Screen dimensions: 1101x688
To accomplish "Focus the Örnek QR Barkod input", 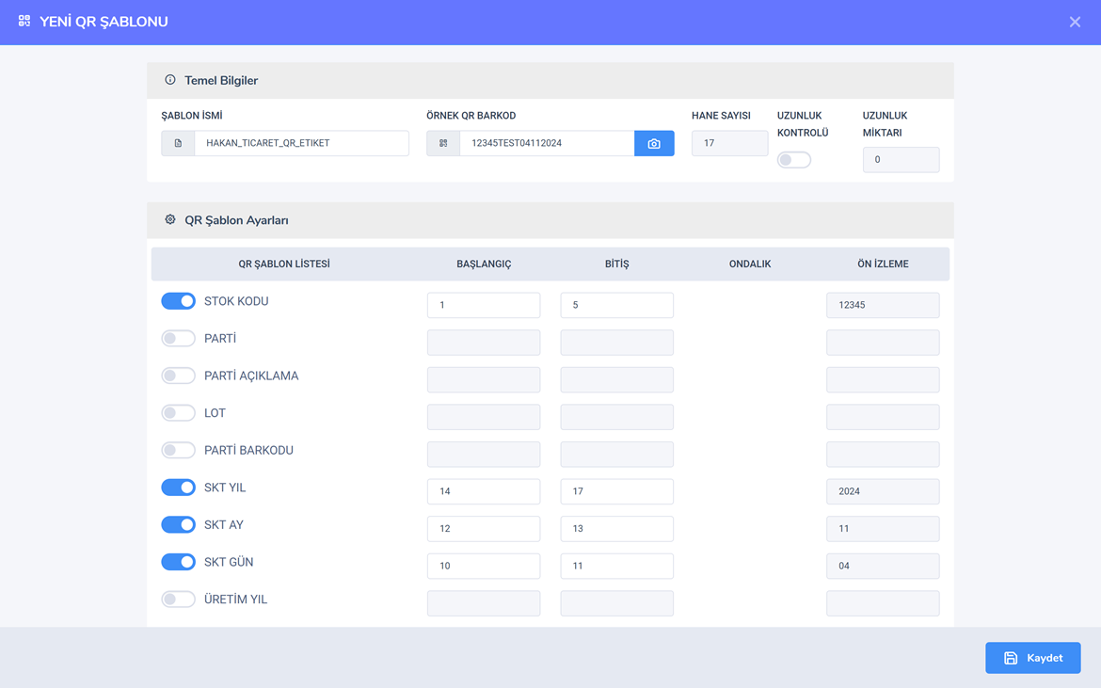I will tap(546, 143).
